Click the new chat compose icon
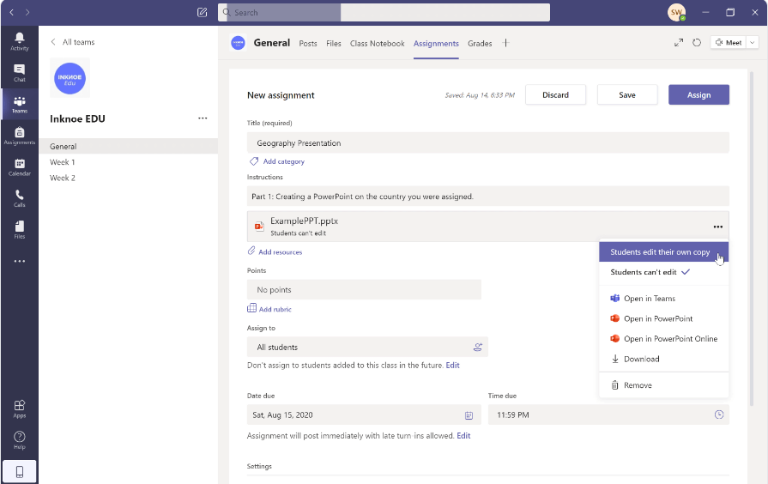The height and width of the screenshot is (484, 768). click(x=202, y=12)
